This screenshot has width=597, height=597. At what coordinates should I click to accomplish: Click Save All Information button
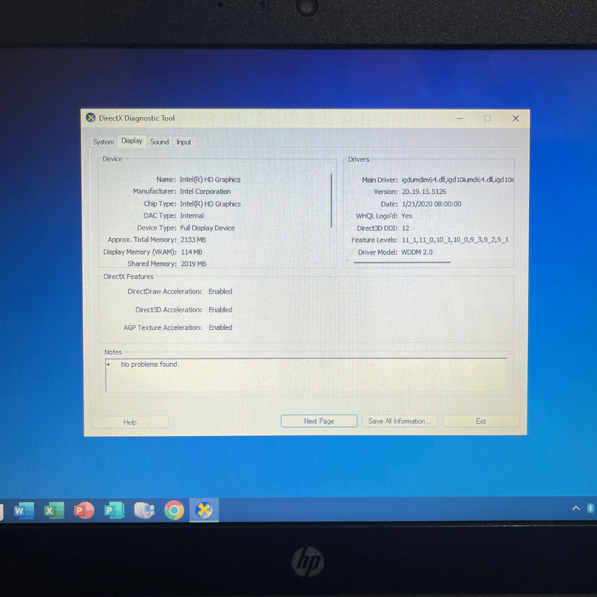click(x=400, y=421)
